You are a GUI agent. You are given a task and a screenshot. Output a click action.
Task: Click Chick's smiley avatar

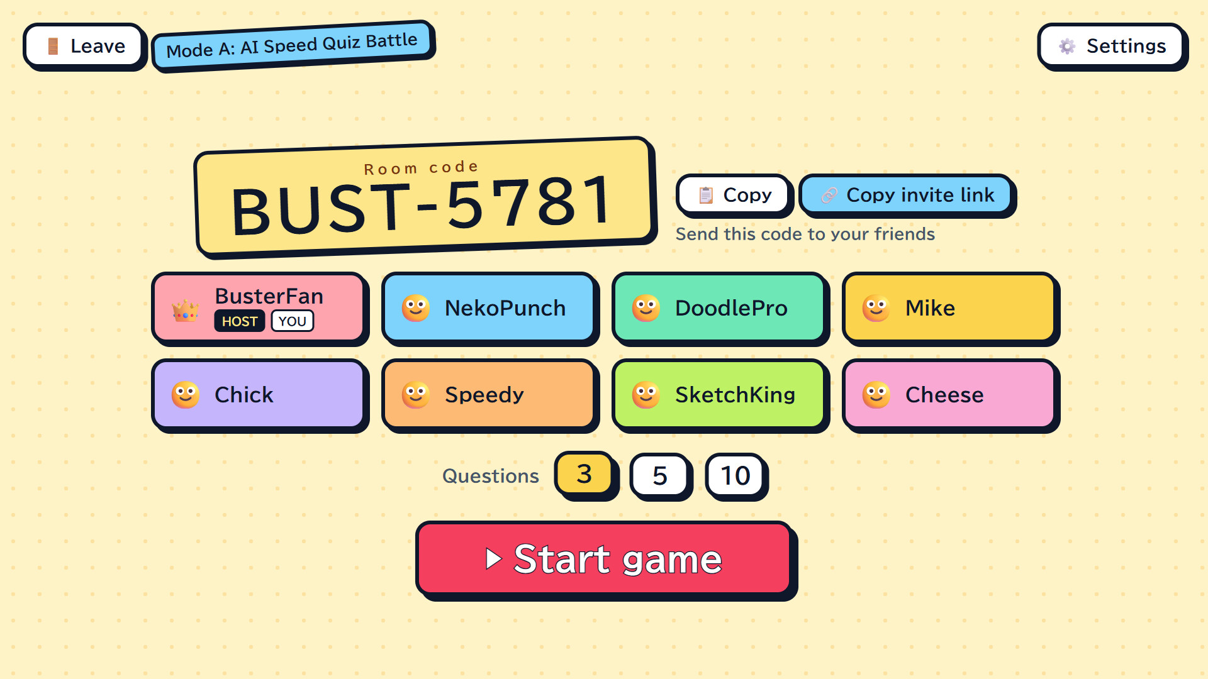click(186, 395)
